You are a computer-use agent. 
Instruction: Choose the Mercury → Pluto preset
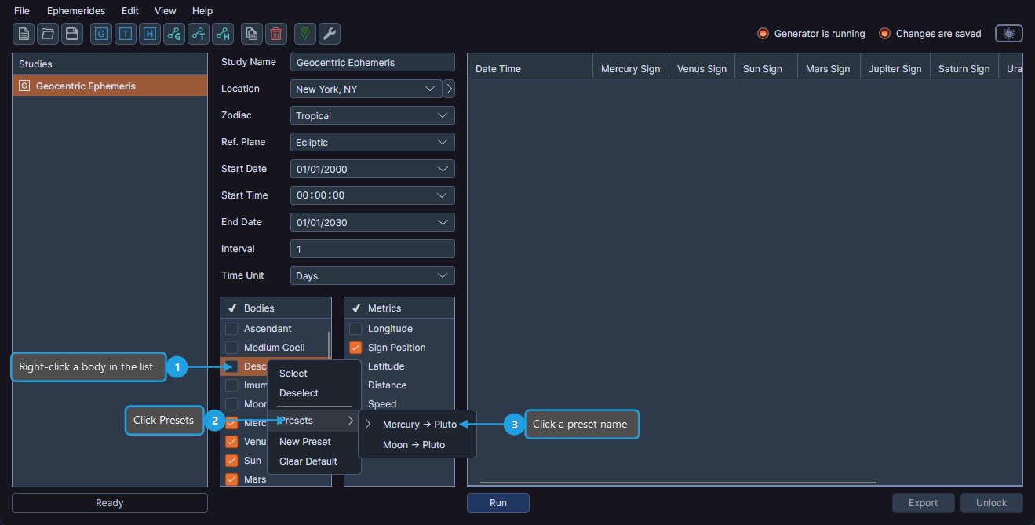[420, 424]
